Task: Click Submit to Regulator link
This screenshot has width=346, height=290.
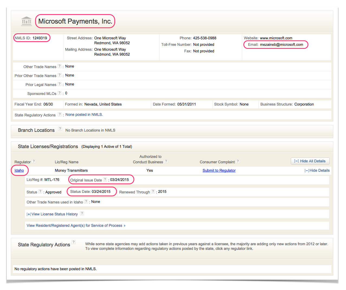Action: (x=219, y=170)
